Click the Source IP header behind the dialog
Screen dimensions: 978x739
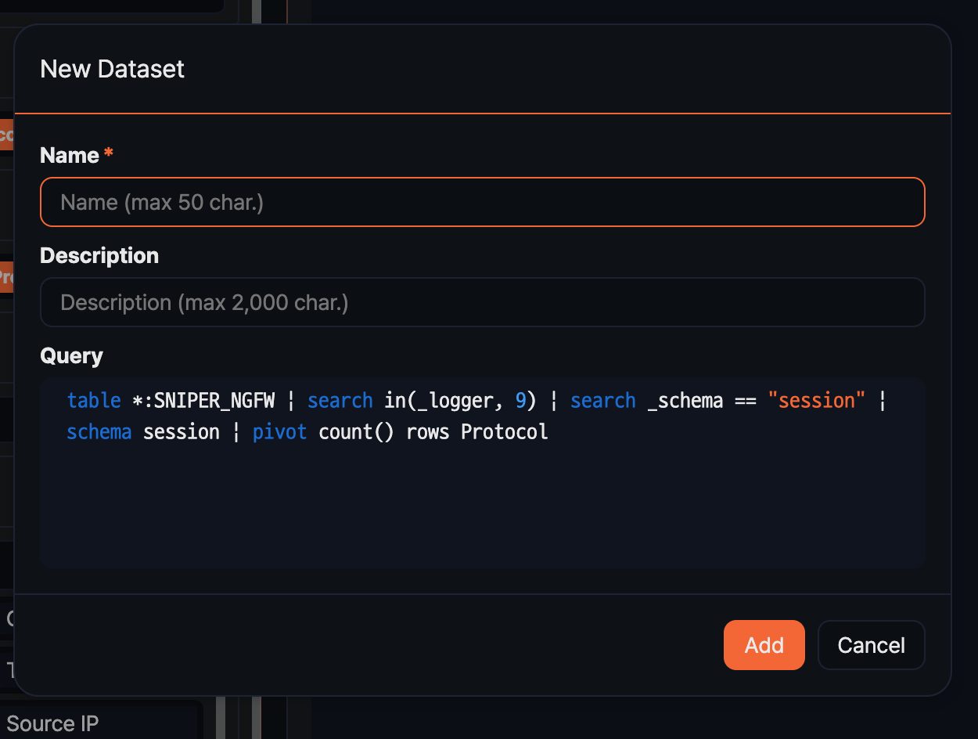click(52, 723)
